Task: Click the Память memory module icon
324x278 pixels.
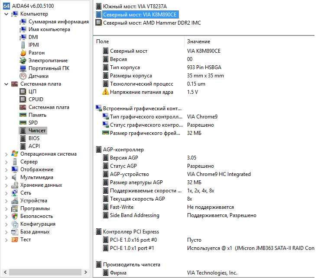Action: pos(23,115)
